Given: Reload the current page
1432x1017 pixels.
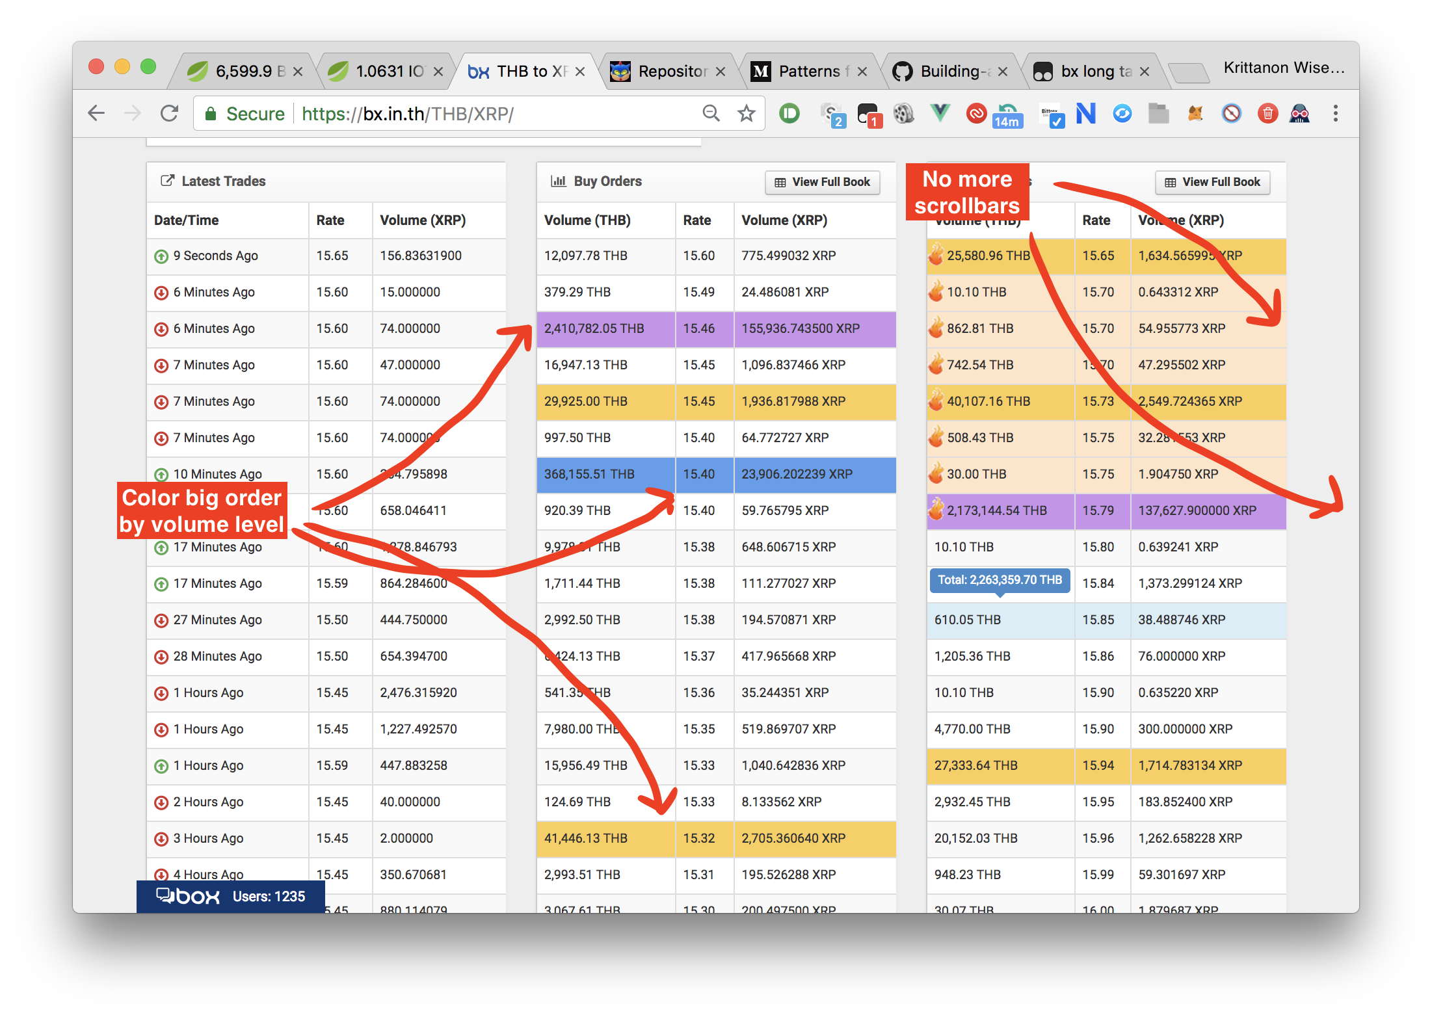Looking at the screenshot, I should point(170,114).
